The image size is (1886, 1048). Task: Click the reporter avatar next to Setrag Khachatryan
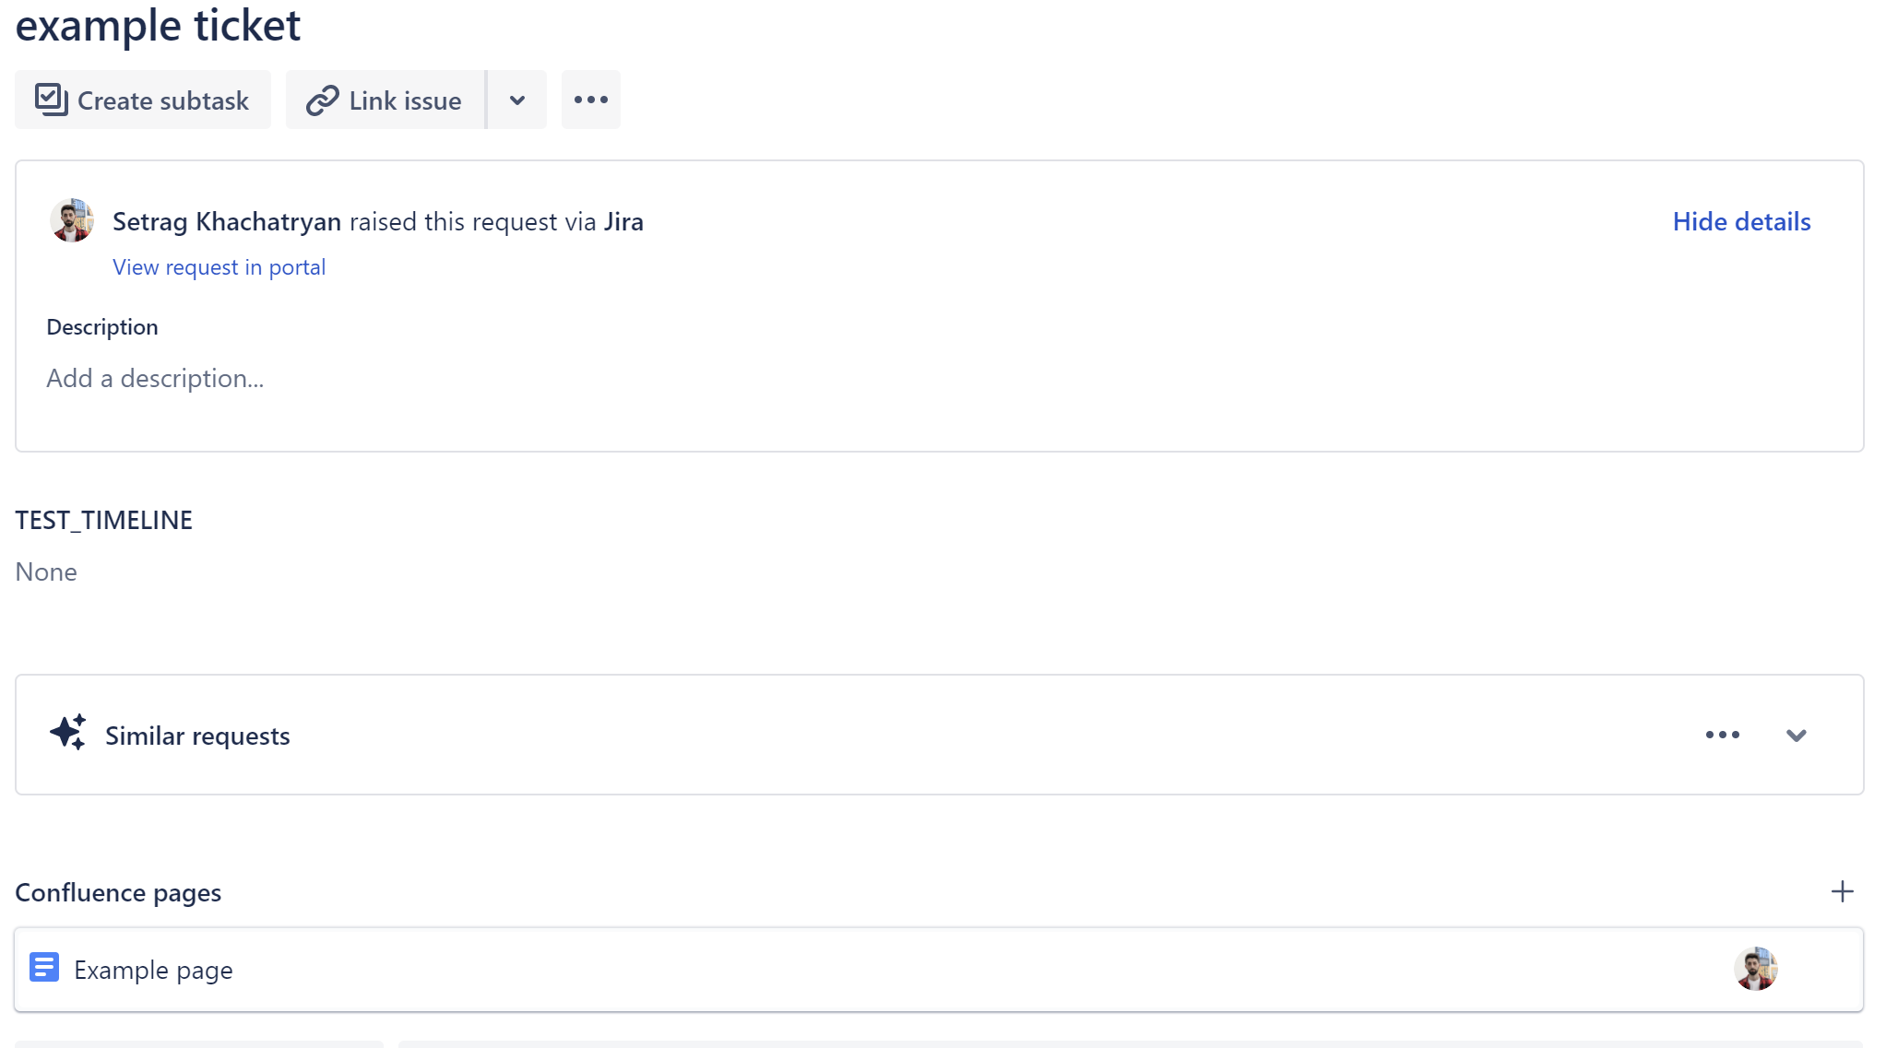click(x=72, y=220)
